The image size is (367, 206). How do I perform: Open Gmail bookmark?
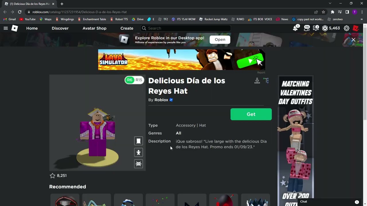click(9, 19)
